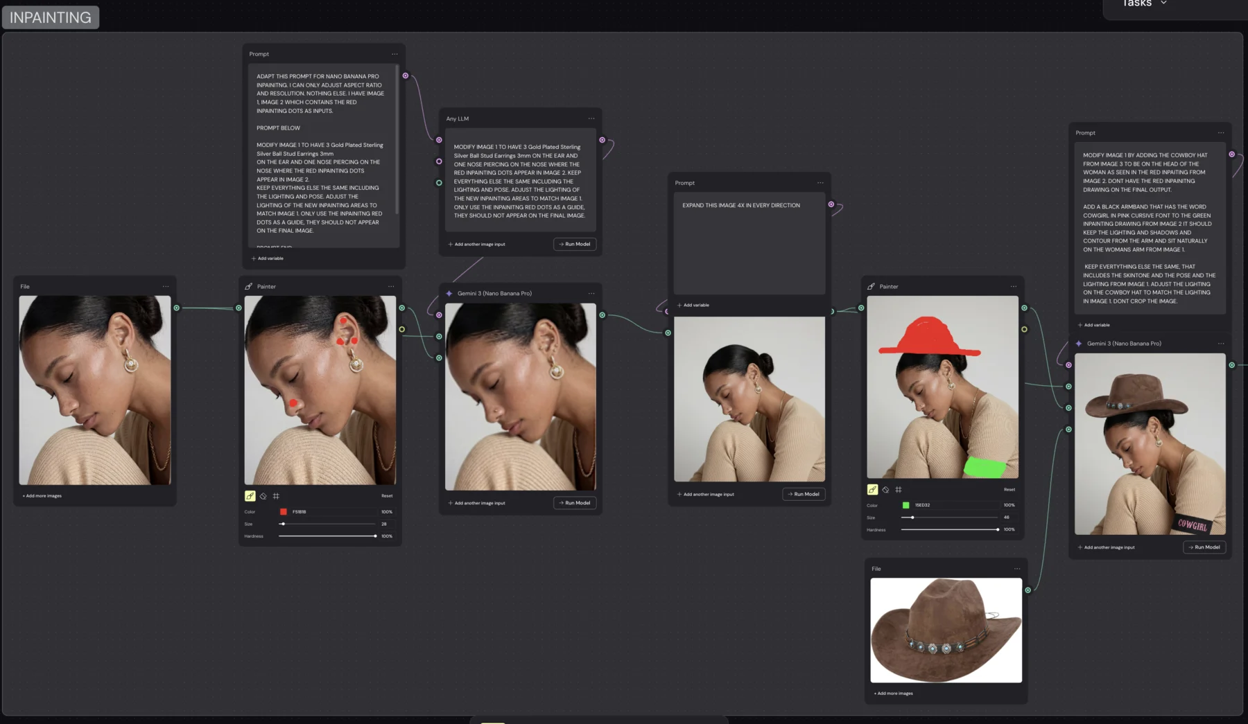Reset the red-dots Painter canvas

[x=387, y=496]
